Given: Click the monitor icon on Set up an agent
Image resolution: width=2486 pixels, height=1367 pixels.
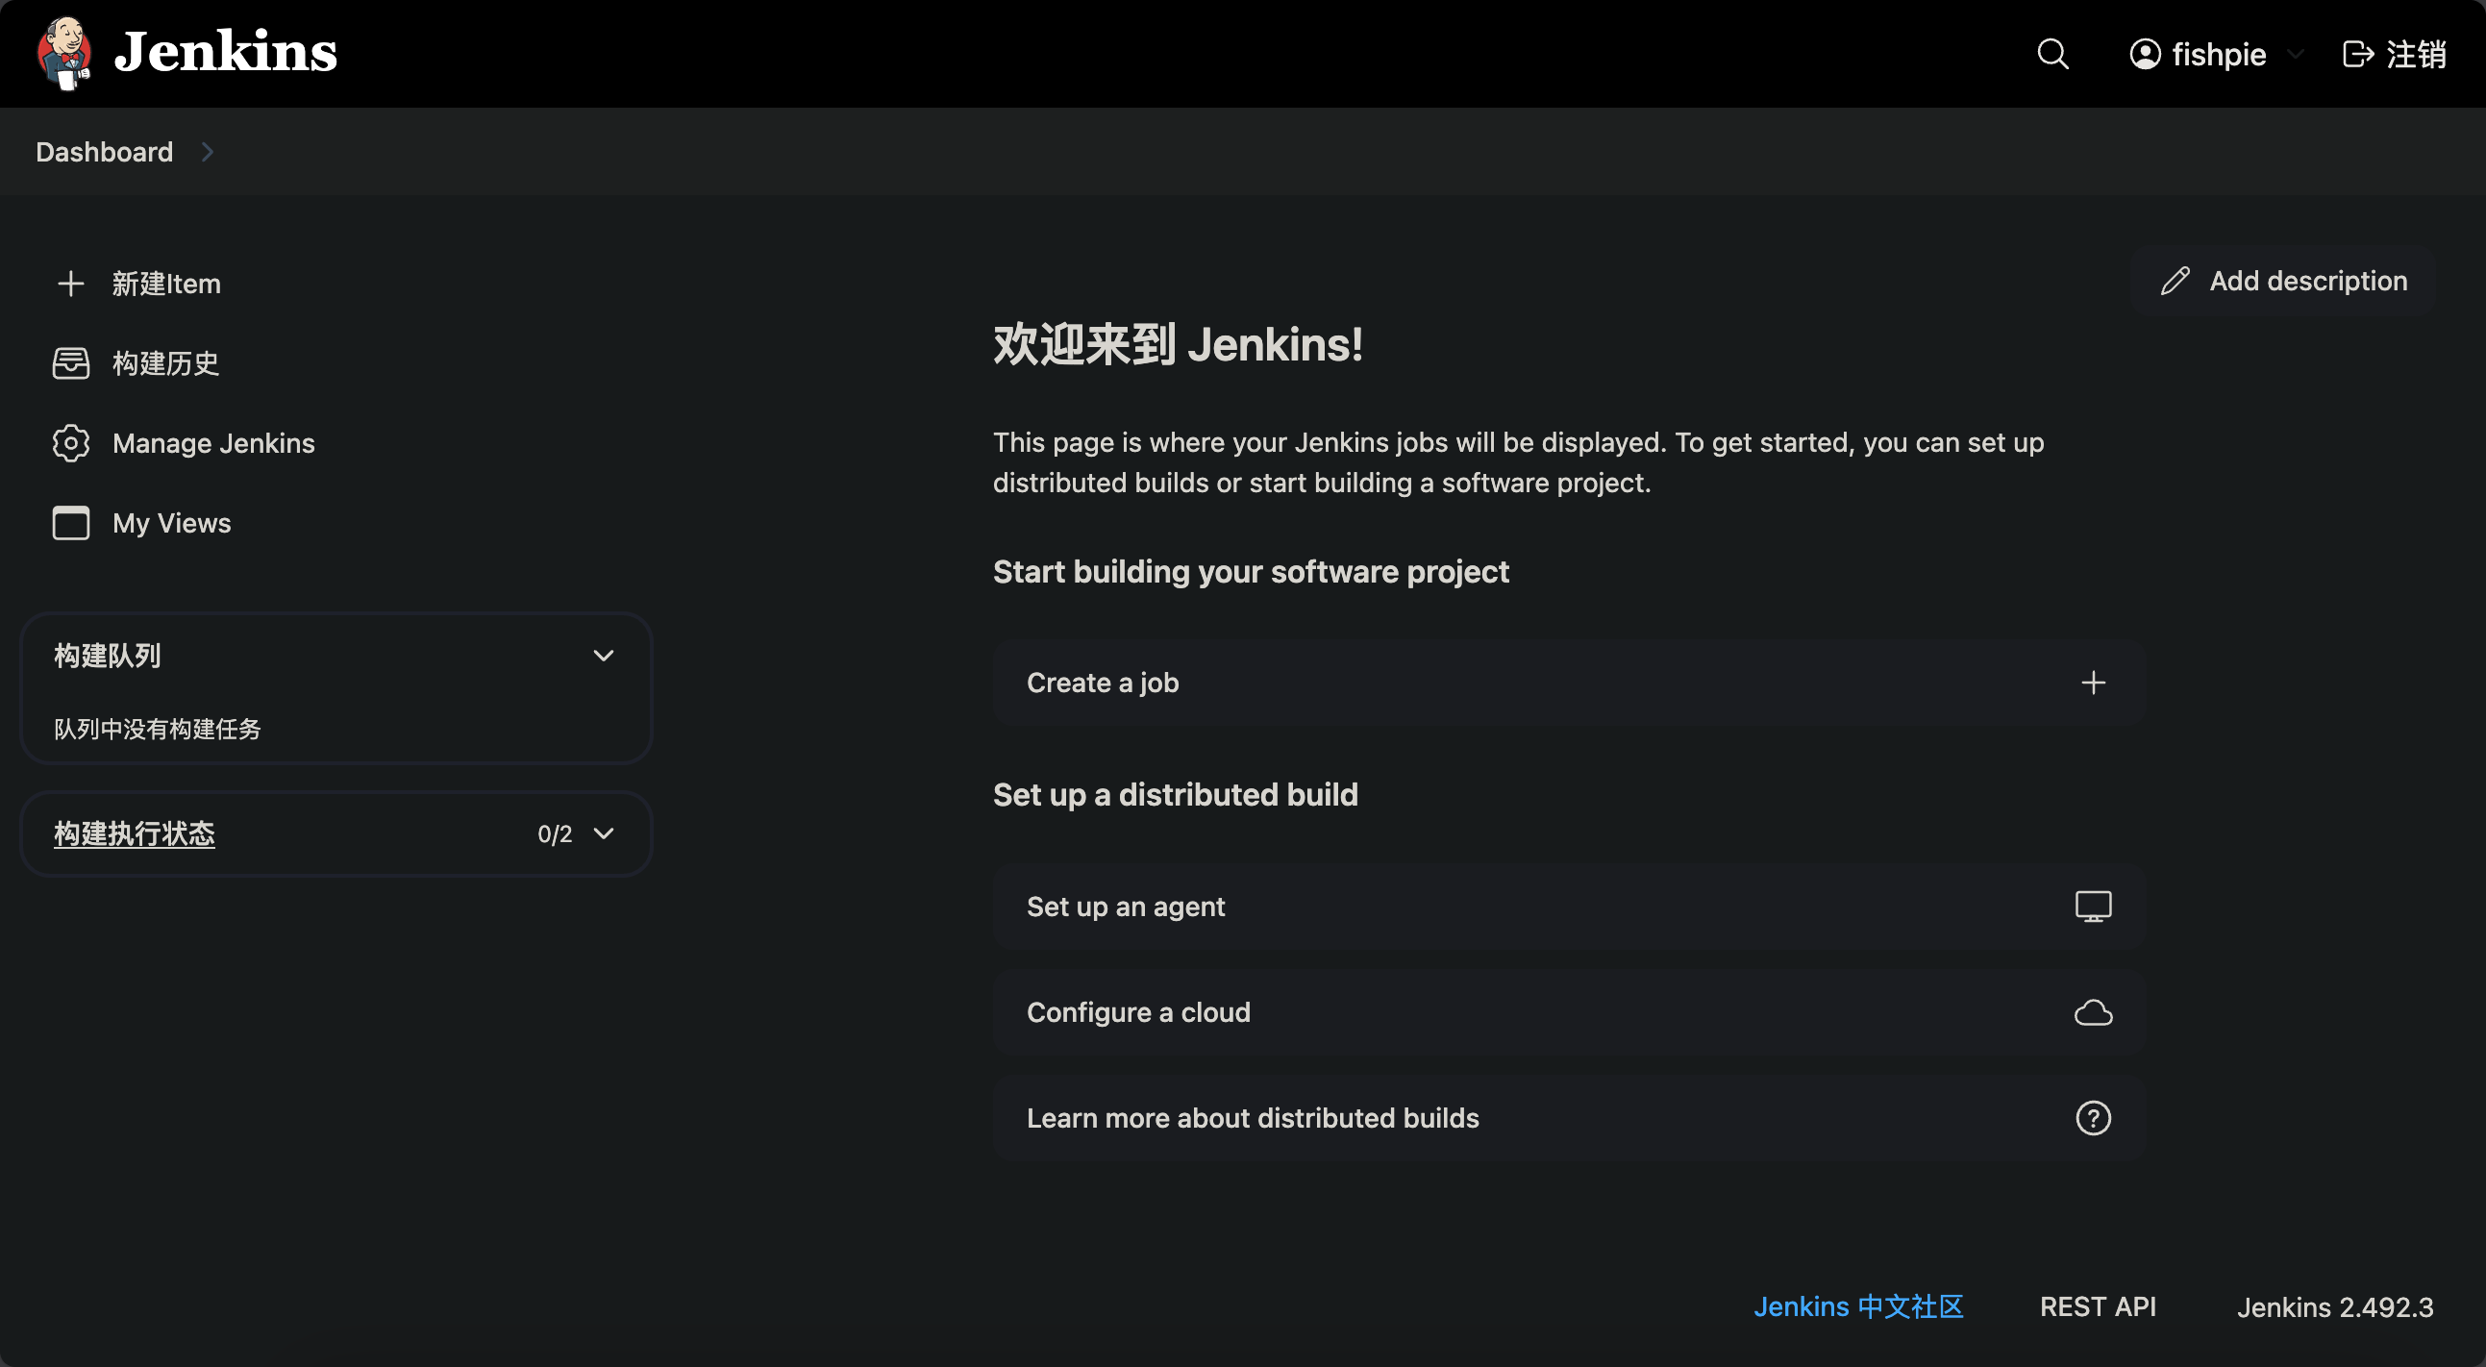Looking at the screenshot, I should [x=2092, y=907].
